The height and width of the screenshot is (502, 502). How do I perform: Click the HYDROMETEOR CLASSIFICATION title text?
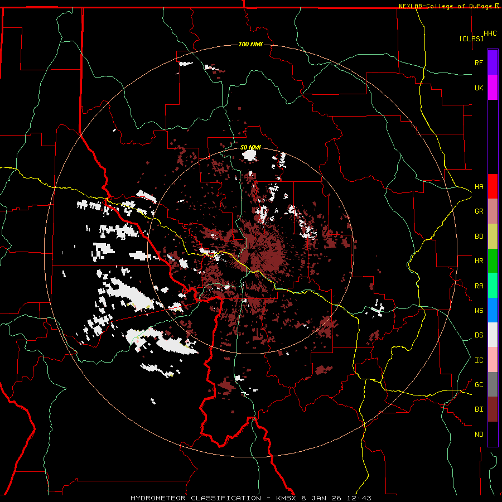[x=196, y=498]
